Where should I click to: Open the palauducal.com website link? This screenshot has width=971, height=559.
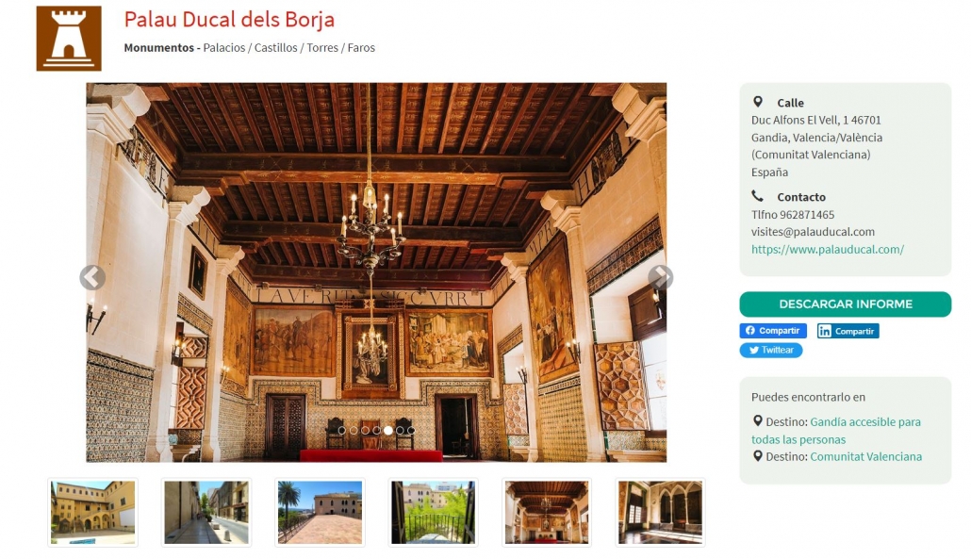point(828,250)
